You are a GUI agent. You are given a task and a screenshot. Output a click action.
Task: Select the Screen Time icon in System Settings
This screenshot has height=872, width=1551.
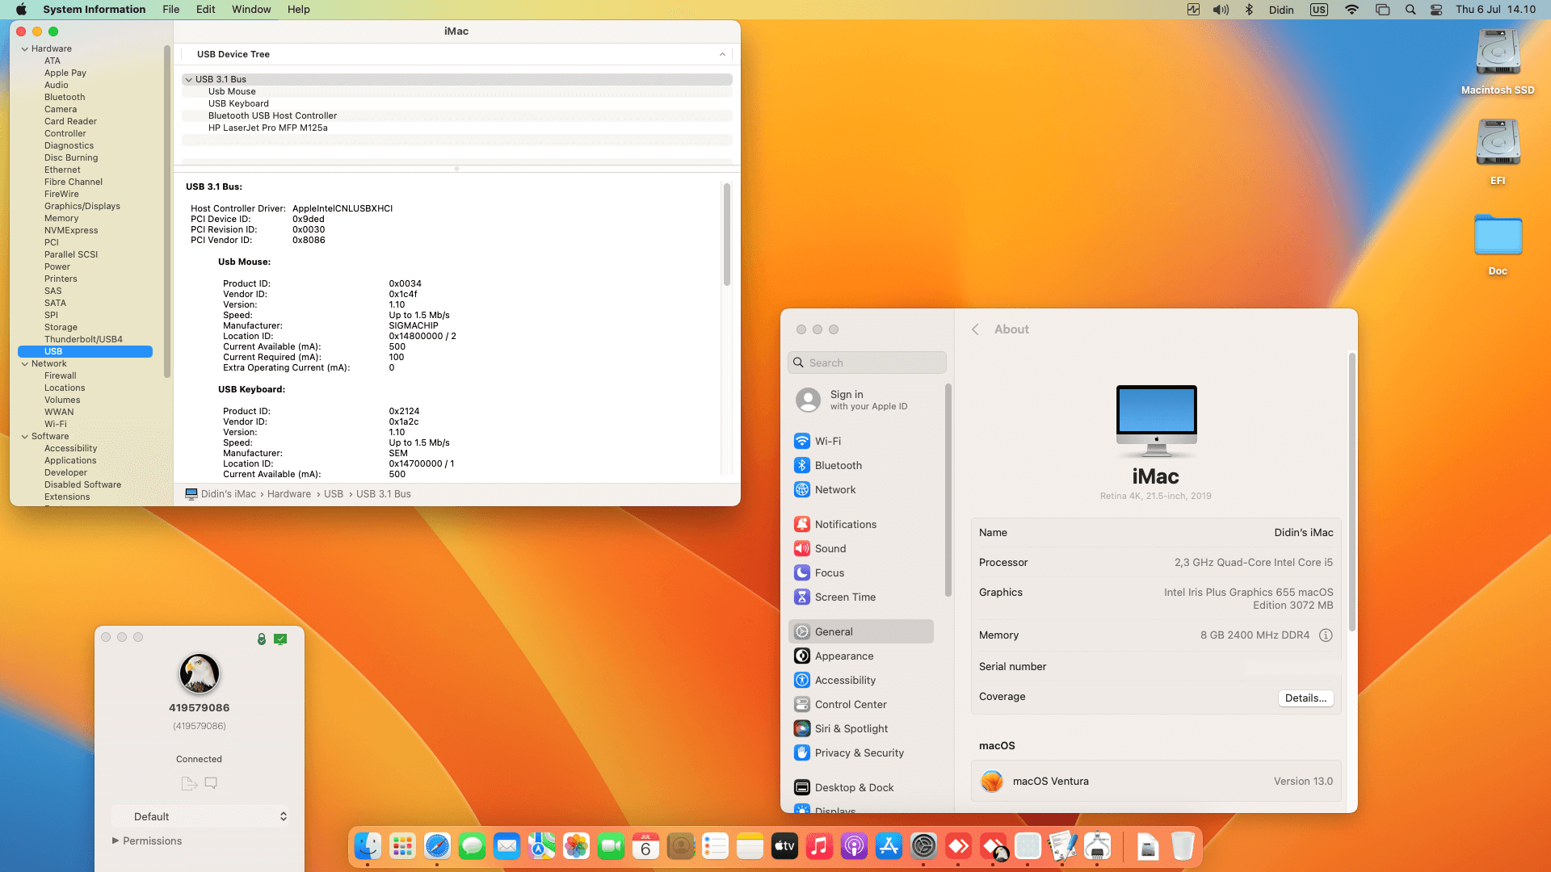[801, 597]
